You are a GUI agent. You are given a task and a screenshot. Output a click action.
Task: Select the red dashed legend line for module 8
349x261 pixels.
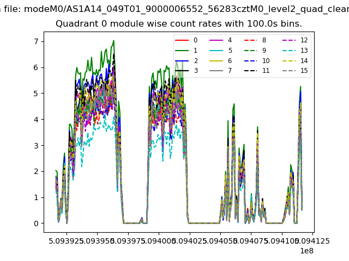[x=251, y=41]
